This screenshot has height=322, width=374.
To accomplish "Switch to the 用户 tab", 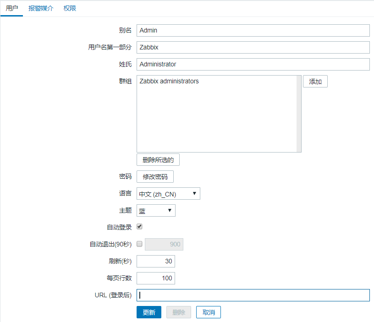I will (x=12, y=8).
